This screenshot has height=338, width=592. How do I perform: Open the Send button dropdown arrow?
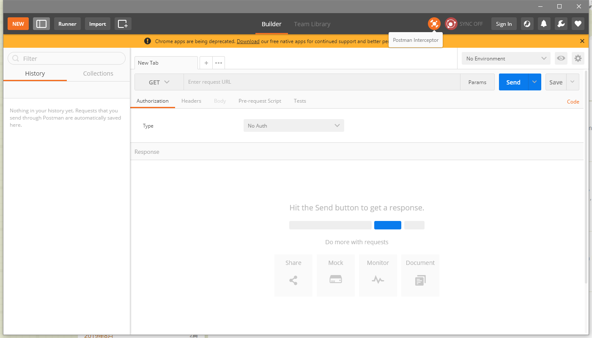coord(534,82)
